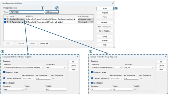Click the Open Tosca button
The image size is (169, 95).
(105, 31)
